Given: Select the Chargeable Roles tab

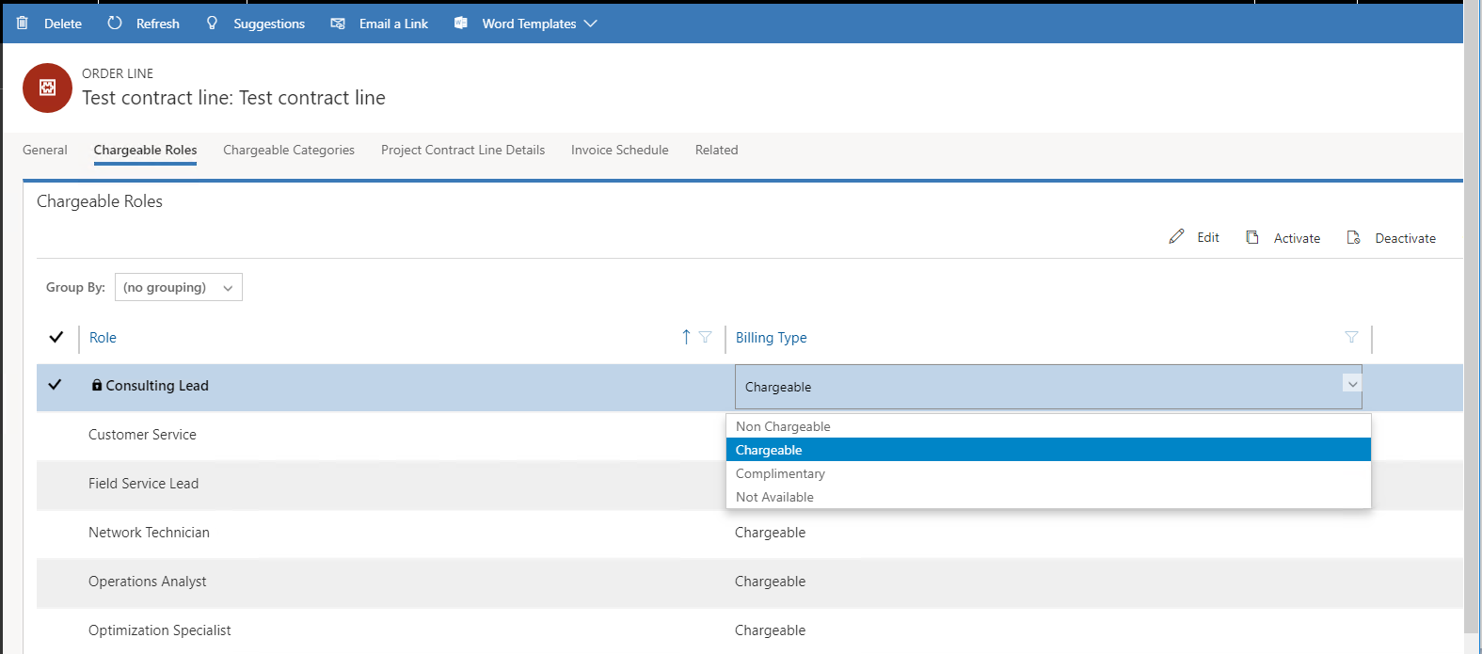Looking at the screenshot, I should coord(145,150).
